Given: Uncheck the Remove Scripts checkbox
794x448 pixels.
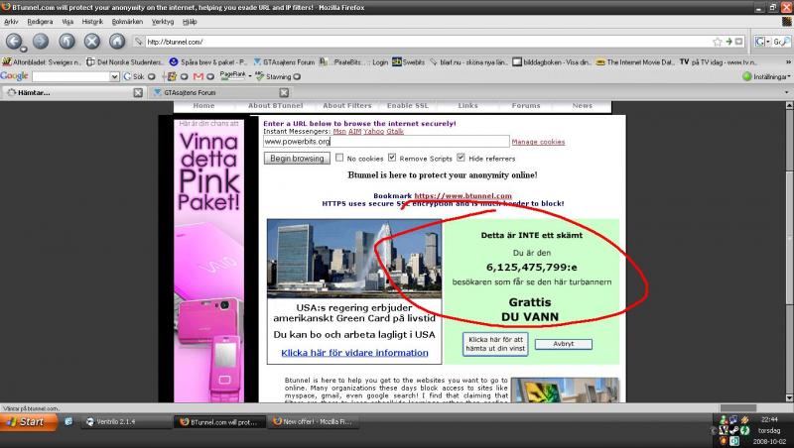Looking at the screenshot, I should coord(392,158).
